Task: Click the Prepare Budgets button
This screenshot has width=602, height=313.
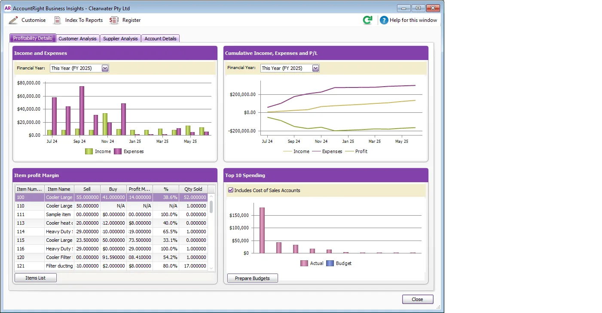Action: coord(253,278)
